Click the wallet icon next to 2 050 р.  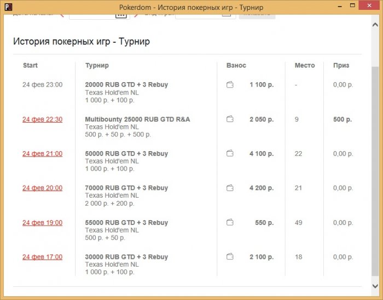(x=230, y=119)
